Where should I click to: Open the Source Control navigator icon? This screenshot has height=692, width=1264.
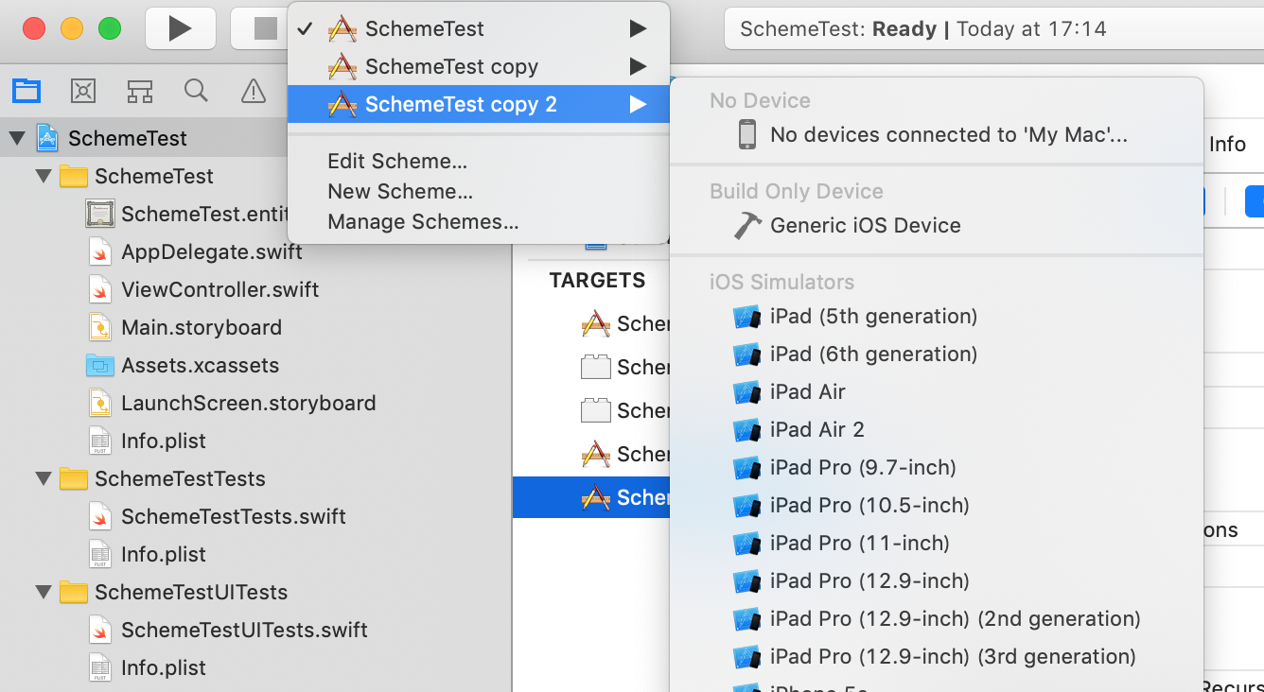(83, 91)
